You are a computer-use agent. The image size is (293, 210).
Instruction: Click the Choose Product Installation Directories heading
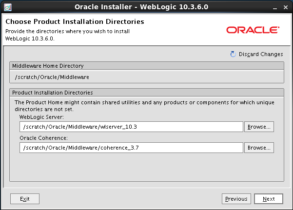pyautogui.click(x=75, y=21)
